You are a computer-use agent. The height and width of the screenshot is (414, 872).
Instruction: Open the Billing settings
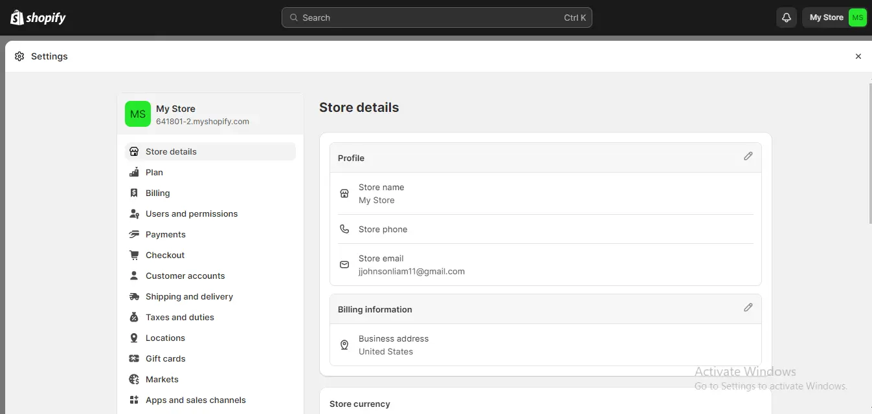tap(210, 193)
